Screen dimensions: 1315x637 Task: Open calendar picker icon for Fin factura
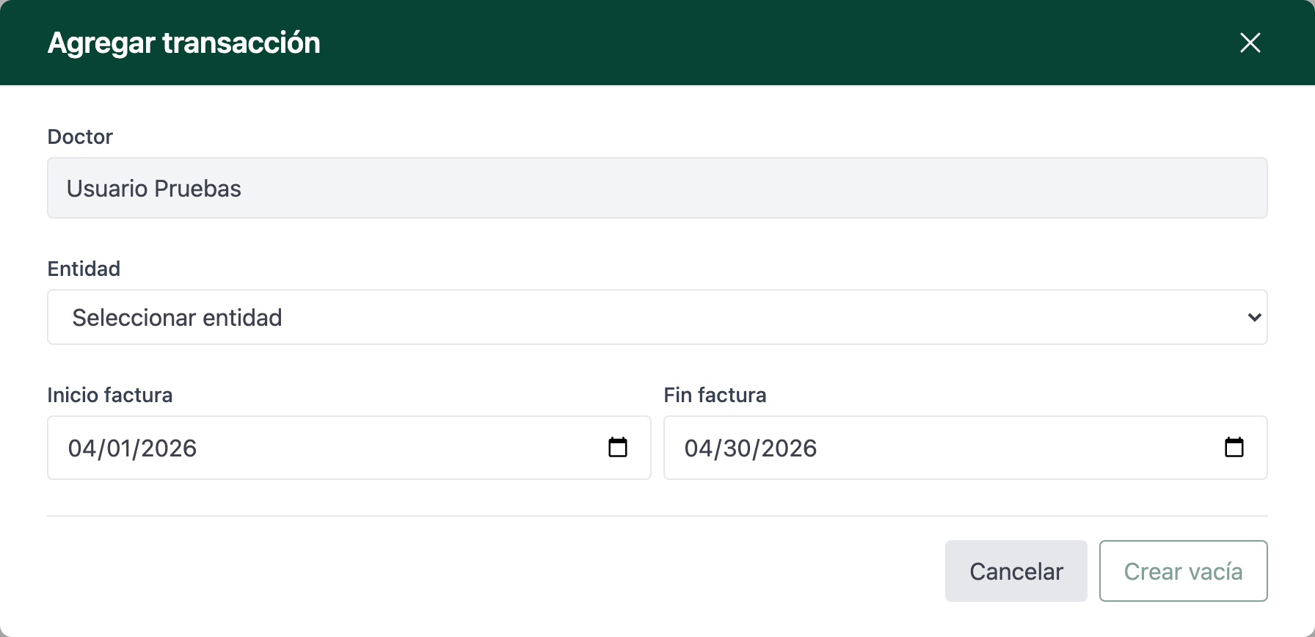click(x=1234, y=447)
